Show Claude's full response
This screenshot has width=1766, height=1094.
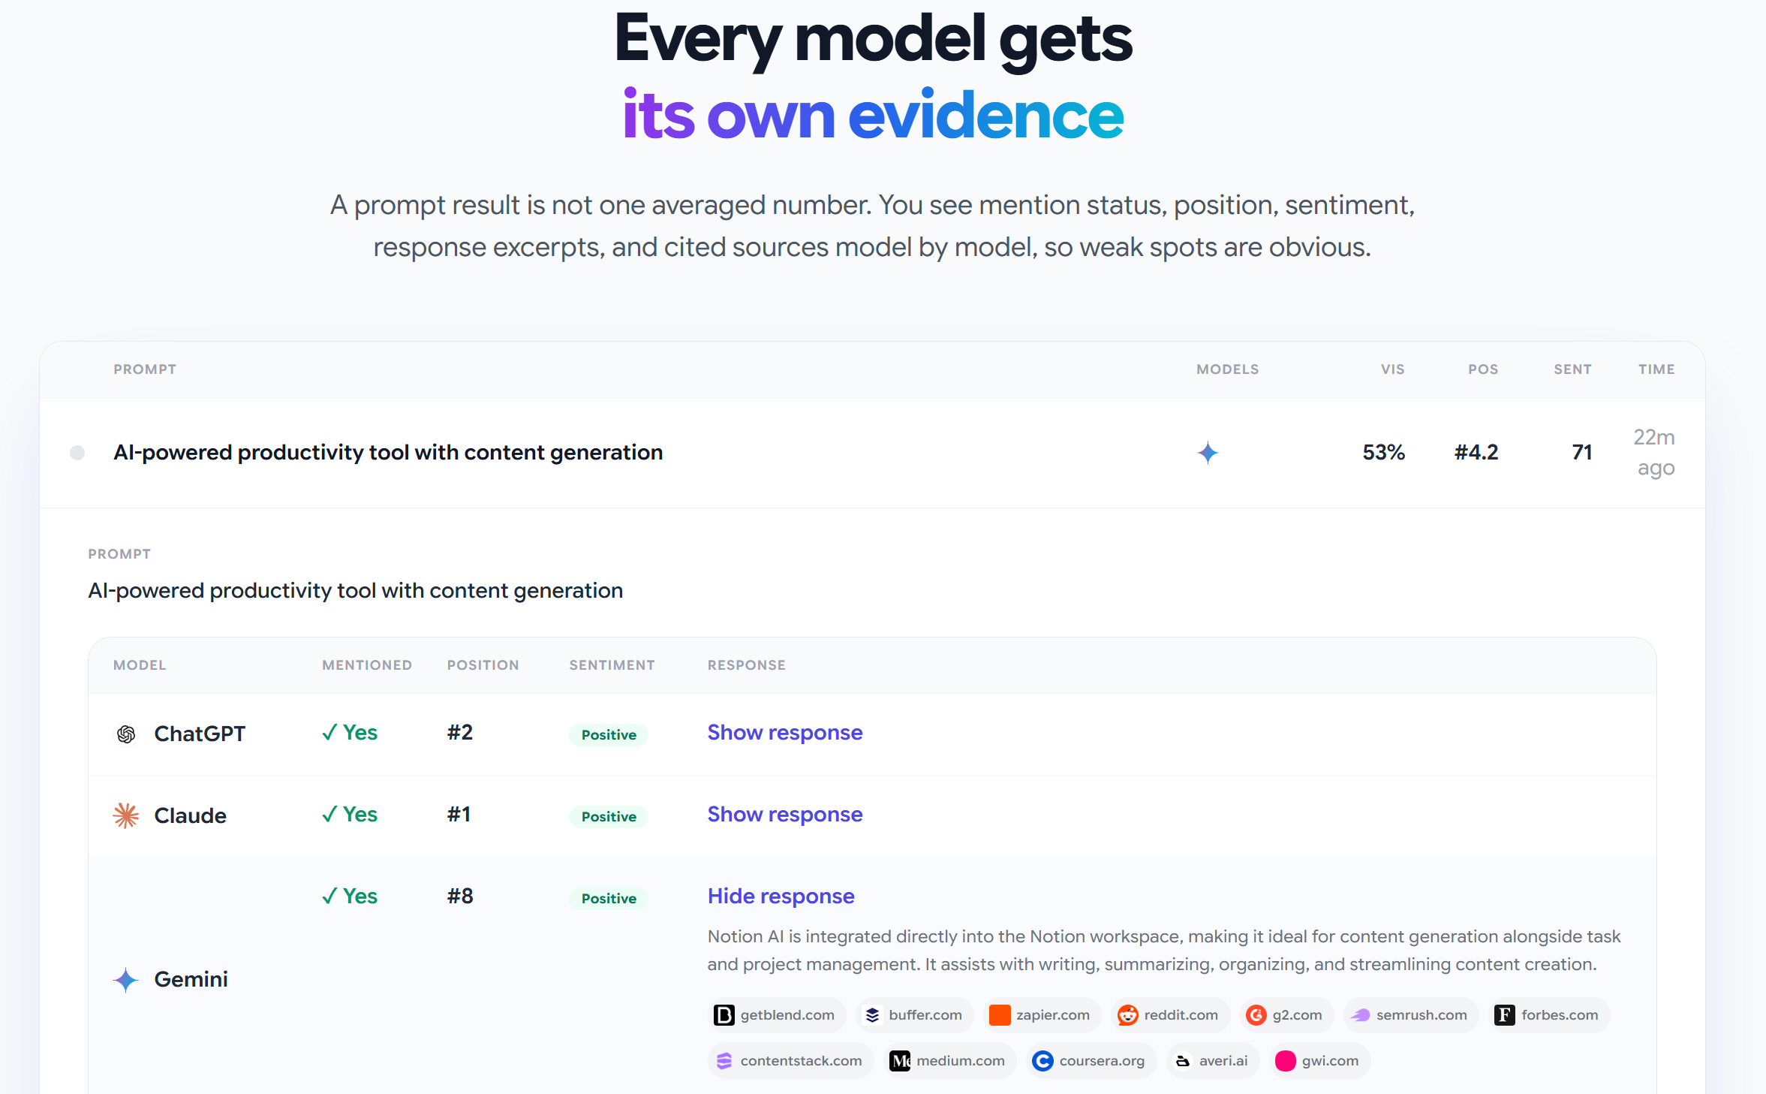pyautogui.click(x=784, y=814)
